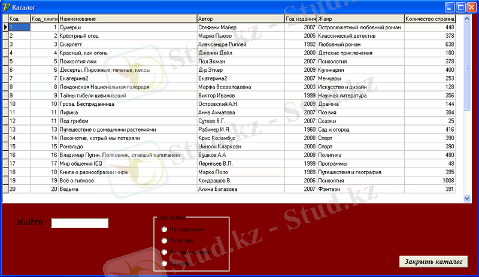Click author cell Марфа Всеволодовна
Viewport: 479px width, 277px height.
point(241,87)
